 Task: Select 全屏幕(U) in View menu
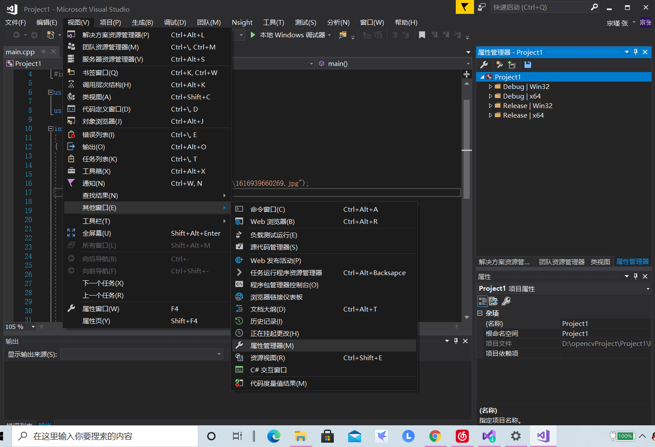click(x=147, y=233)
